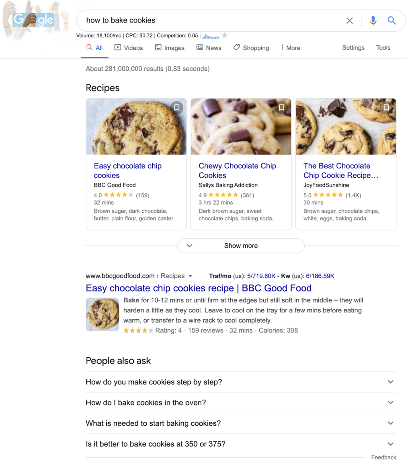Switch to the Videos tab

click(129, 48)
